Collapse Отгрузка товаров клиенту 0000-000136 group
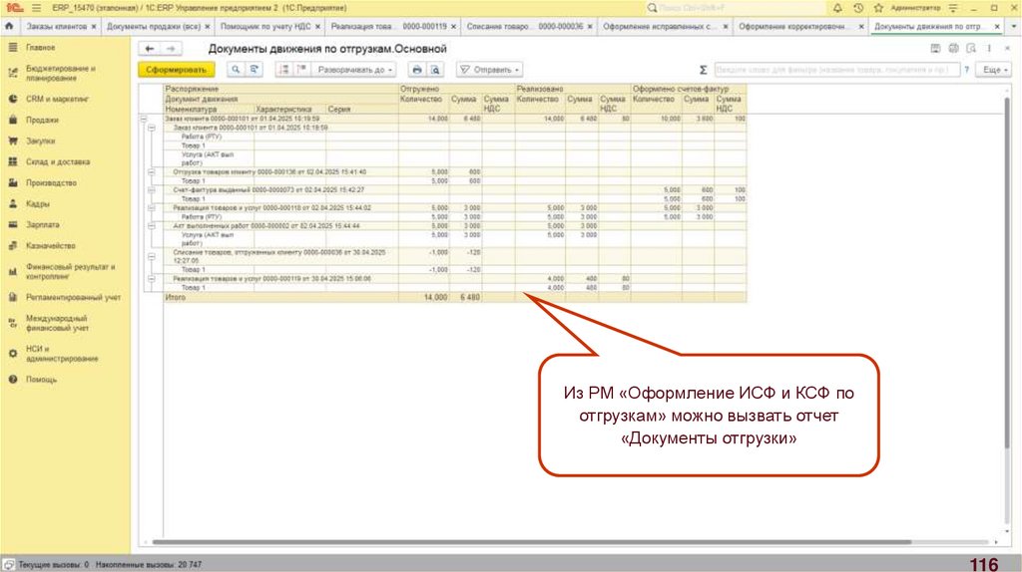This screenshot has height=572, width=1022. click(x=152, y=172)
